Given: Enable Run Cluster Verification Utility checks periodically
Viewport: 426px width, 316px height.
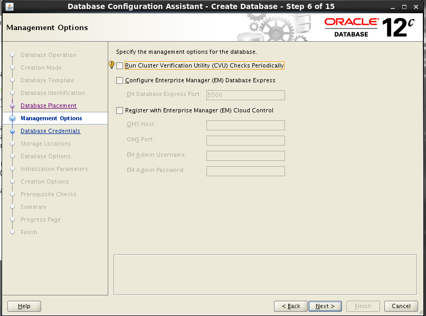Looking at the screenshot, I should (119, 66).
